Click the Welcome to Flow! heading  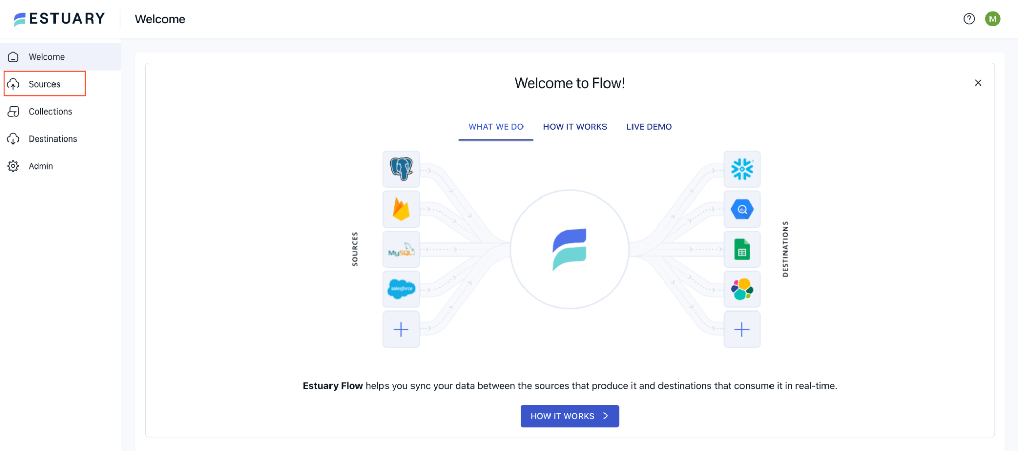coord(569,83)
